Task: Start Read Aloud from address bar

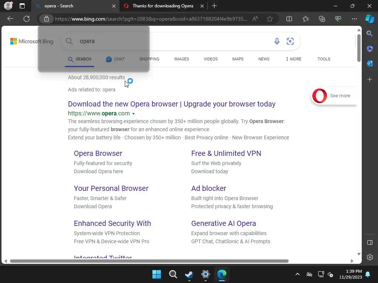Action: (x=255, y=19)
